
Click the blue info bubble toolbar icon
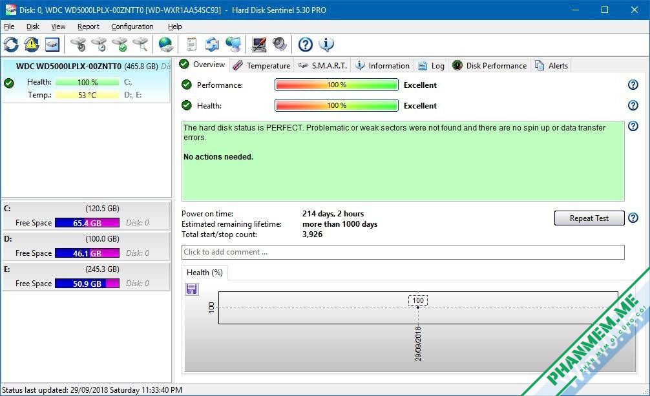click(326, 45)
